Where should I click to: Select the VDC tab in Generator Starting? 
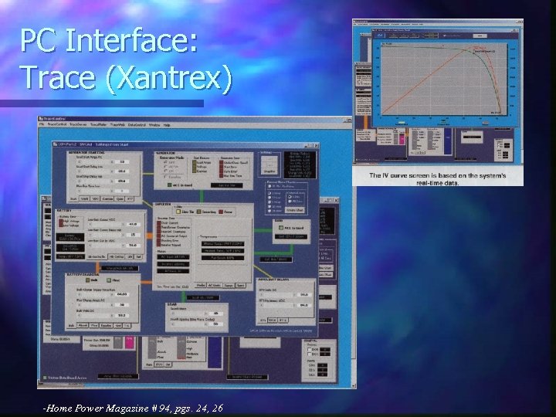tap(96, 199)
